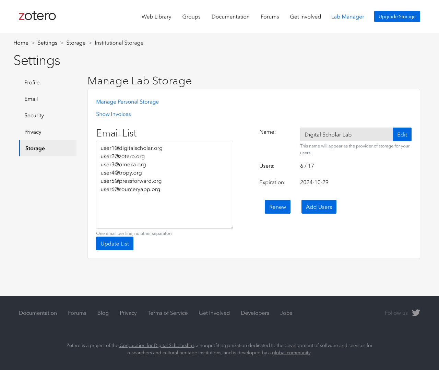Open Web Library in the top navigation
439x370 pixels.
pos(156,16)
